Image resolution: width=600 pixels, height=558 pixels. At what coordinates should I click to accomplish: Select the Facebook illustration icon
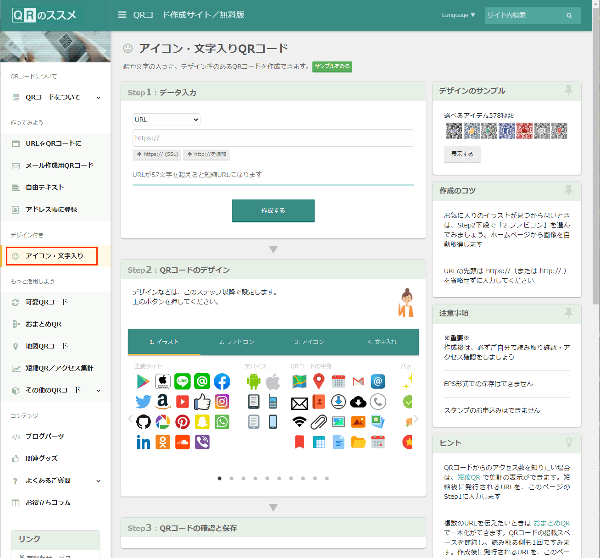pos(222,381)
